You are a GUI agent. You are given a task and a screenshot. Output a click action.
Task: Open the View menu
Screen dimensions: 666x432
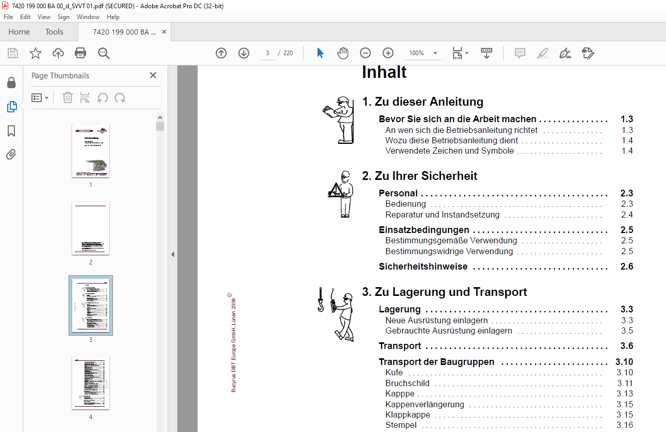pos(44,17)
